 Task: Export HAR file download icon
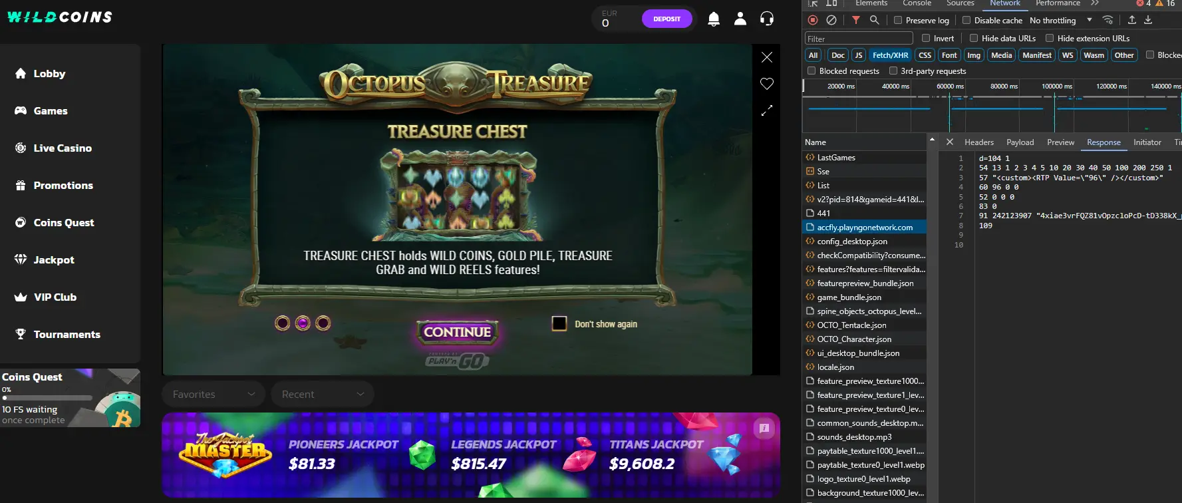pos(1148,20)
